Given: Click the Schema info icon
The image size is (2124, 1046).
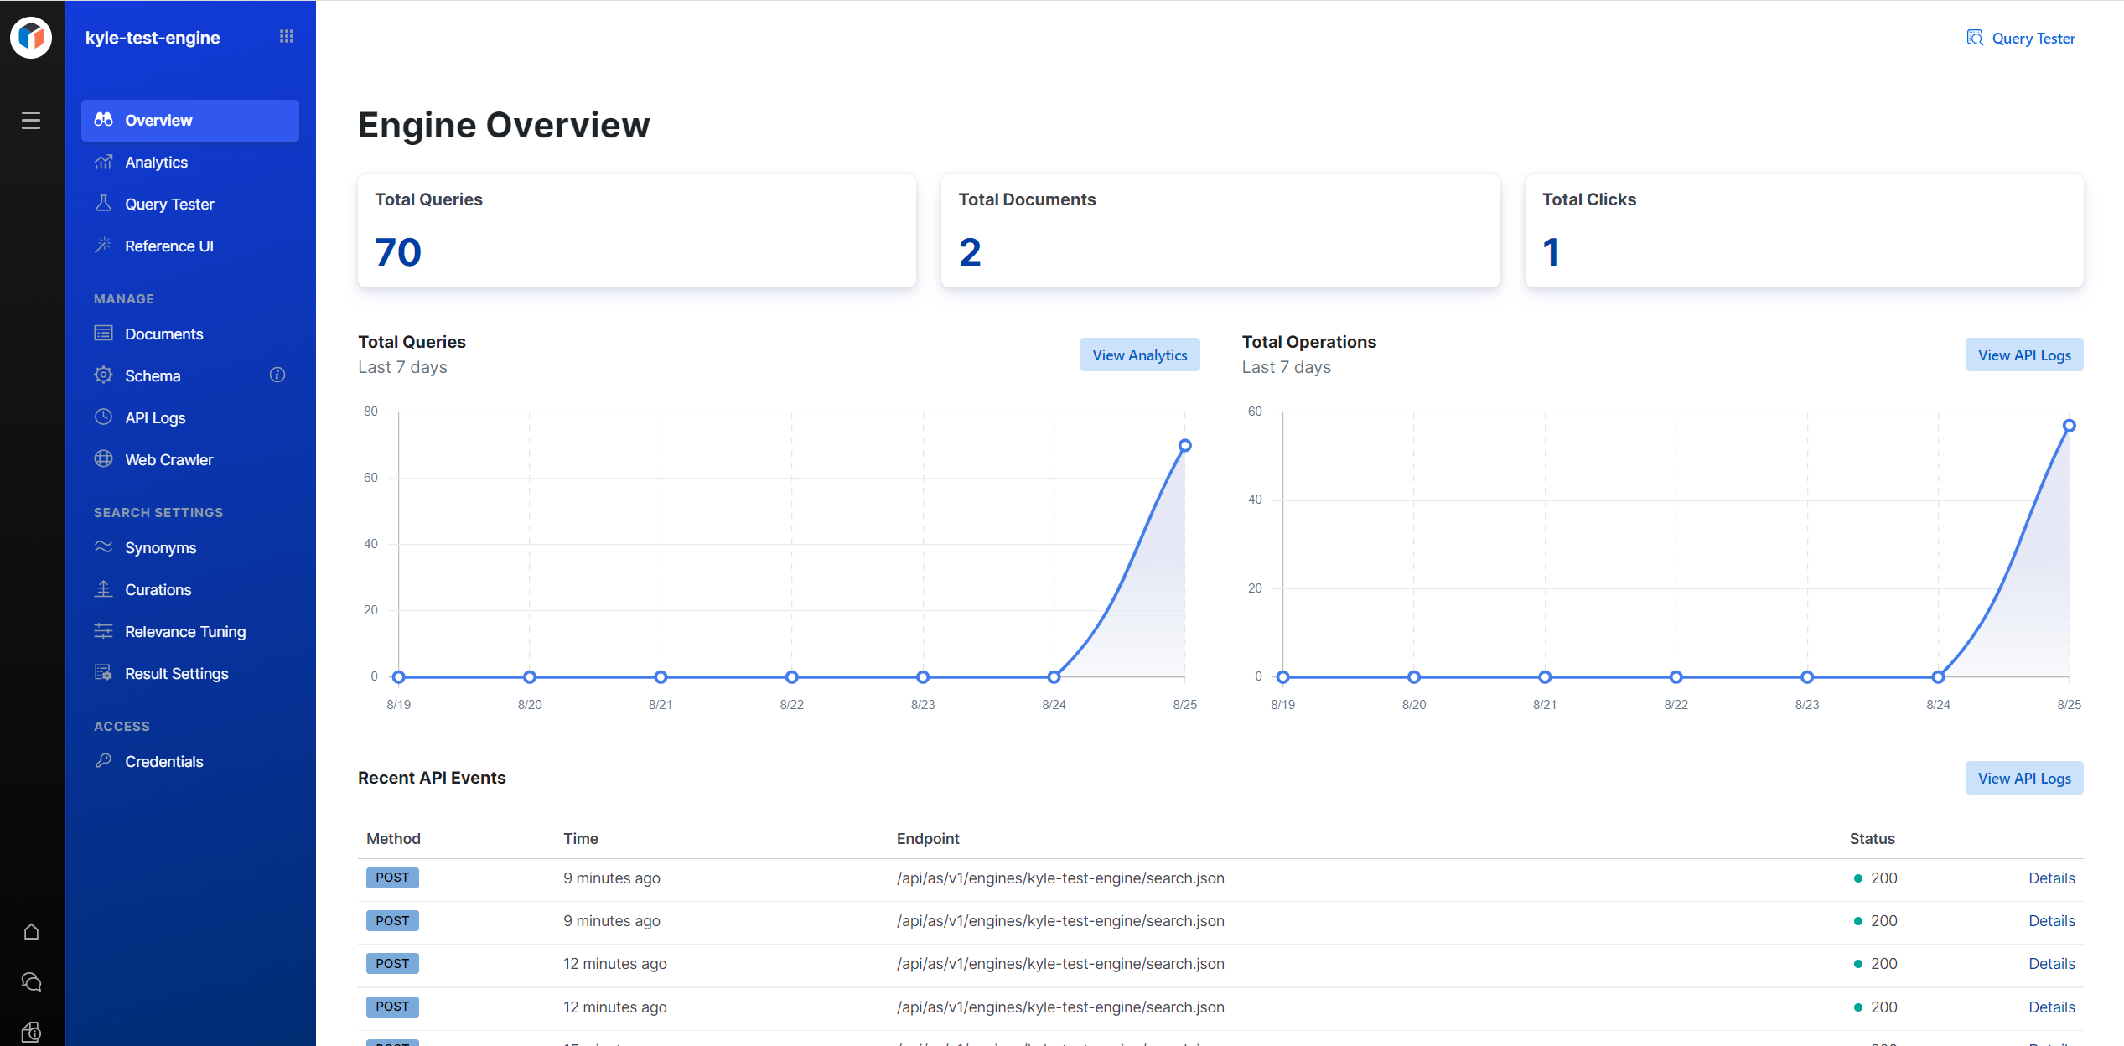Looking at the screenshot, I should pos(277,375).
